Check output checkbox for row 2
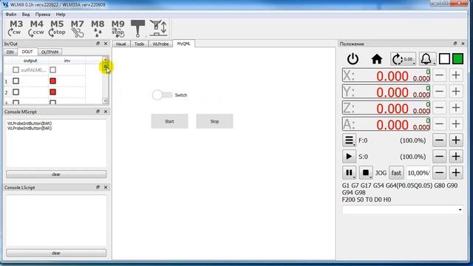 tap(16, 92)
